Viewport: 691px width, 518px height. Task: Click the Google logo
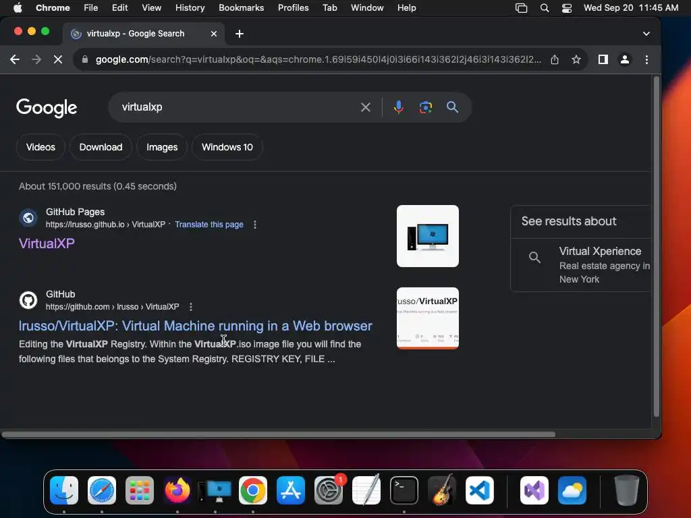(47, 107)
